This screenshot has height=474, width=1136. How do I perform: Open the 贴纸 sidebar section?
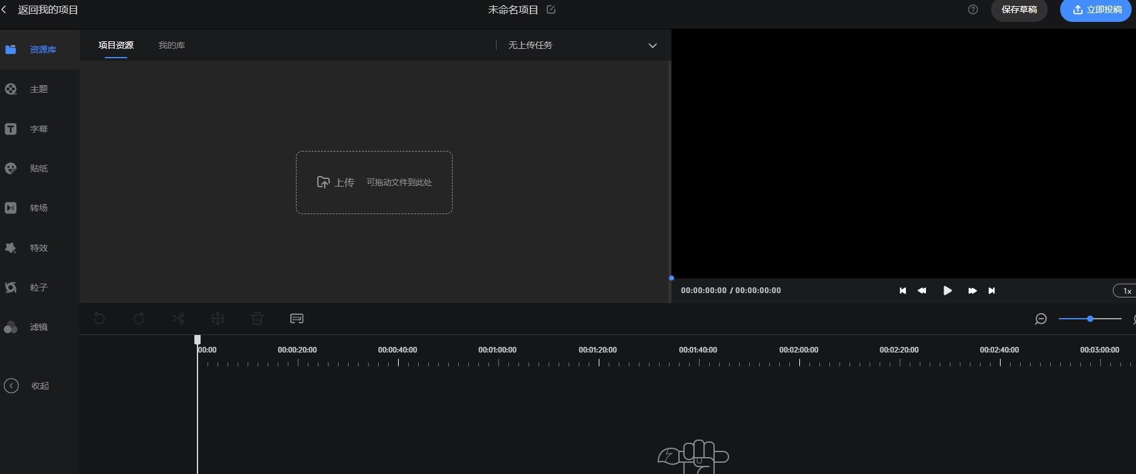tap(39, 168)
